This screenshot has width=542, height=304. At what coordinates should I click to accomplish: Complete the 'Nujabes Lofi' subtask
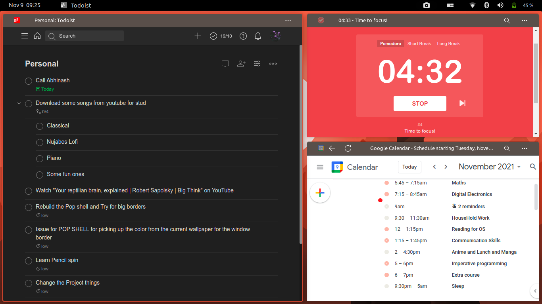click(39, 142)
